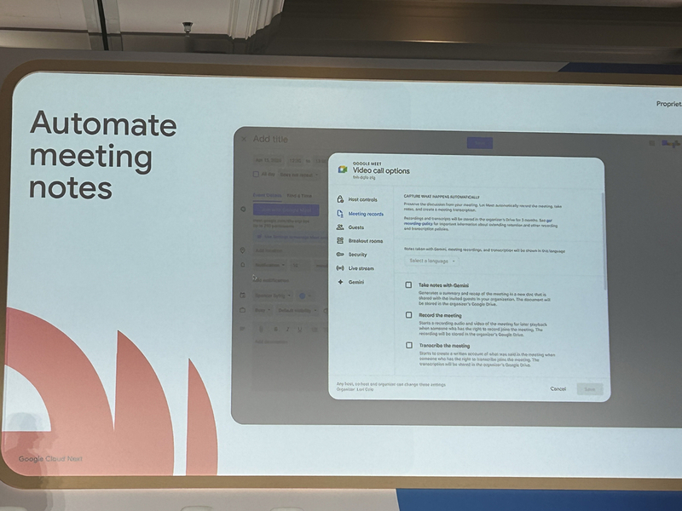Close the event editor with the X icon
The image size is (682, 511).
[244, 139]
